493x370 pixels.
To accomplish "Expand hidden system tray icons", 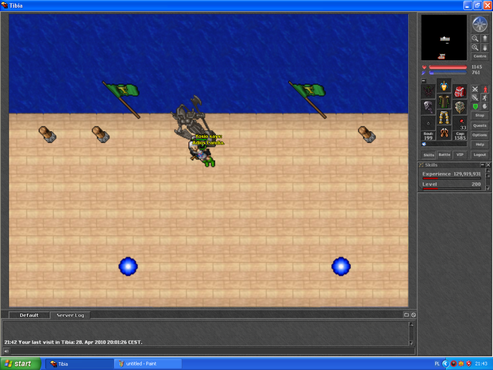I will click(445, 364).
